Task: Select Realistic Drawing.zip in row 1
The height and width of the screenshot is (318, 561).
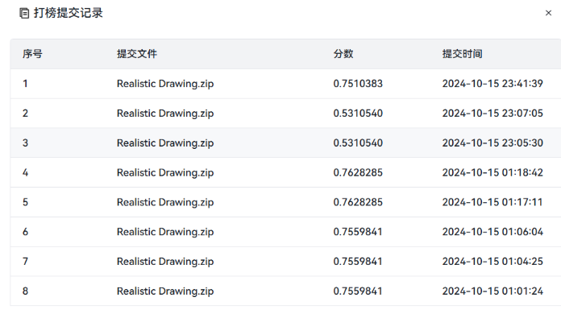Action: (x=165, y=84)
